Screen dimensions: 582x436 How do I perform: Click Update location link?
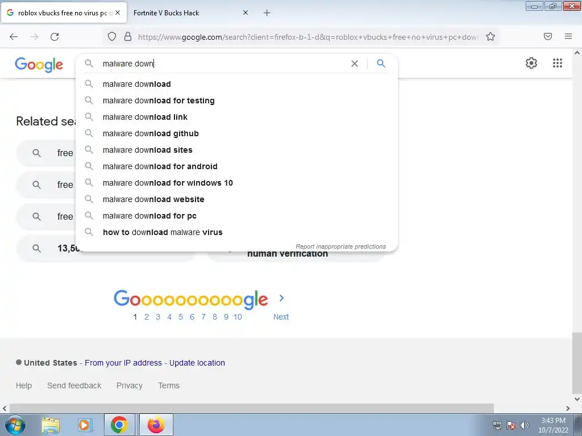tap(197, 363)
